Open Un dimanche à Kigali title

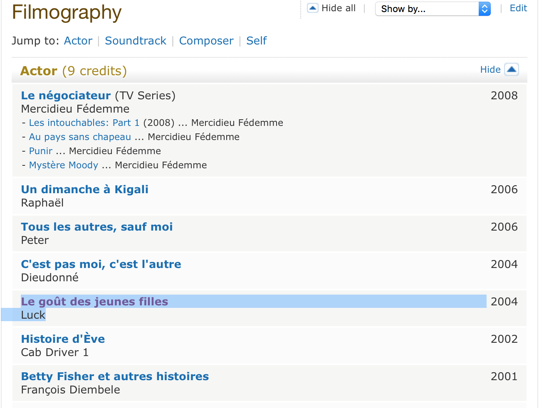[85, 189]
